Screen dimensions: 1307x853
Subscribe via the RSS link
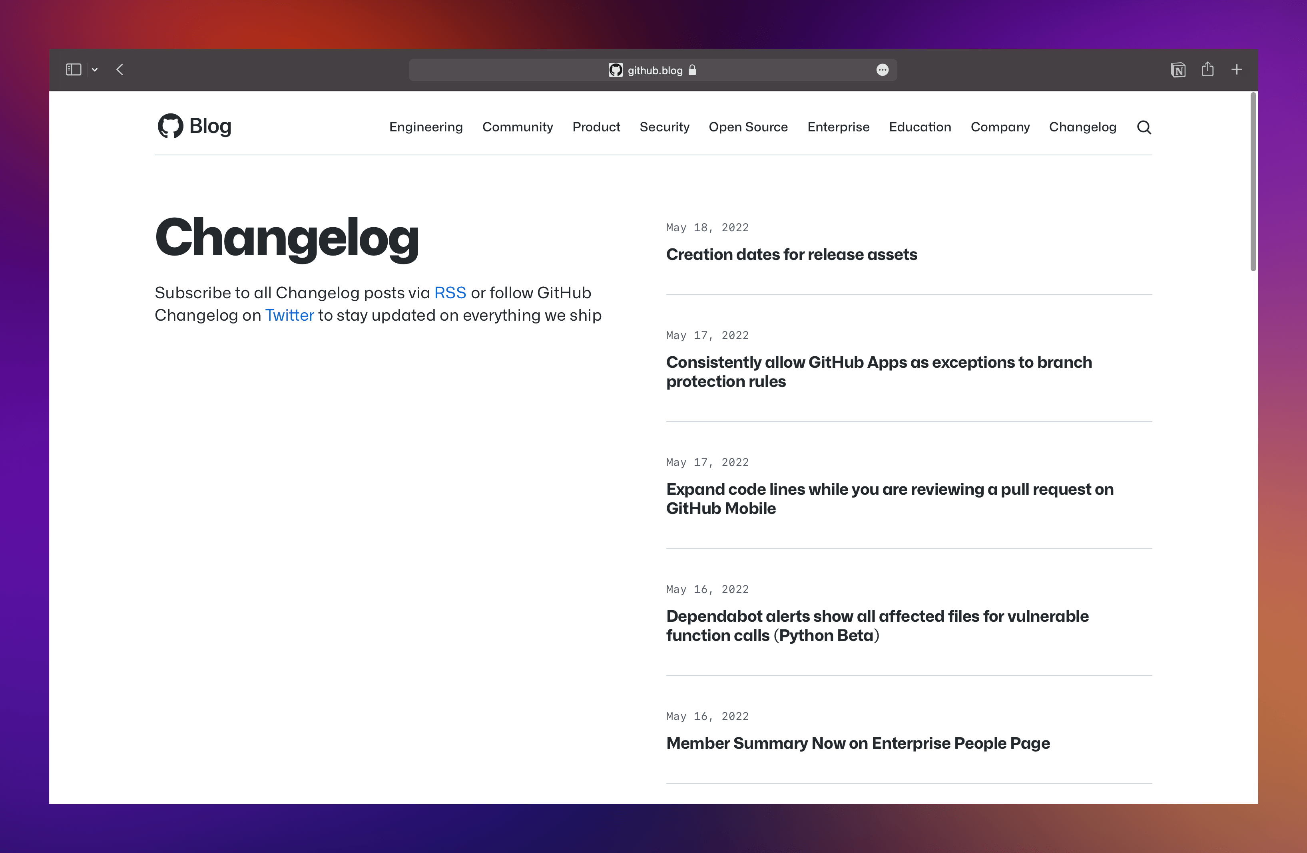pos(450,293)
